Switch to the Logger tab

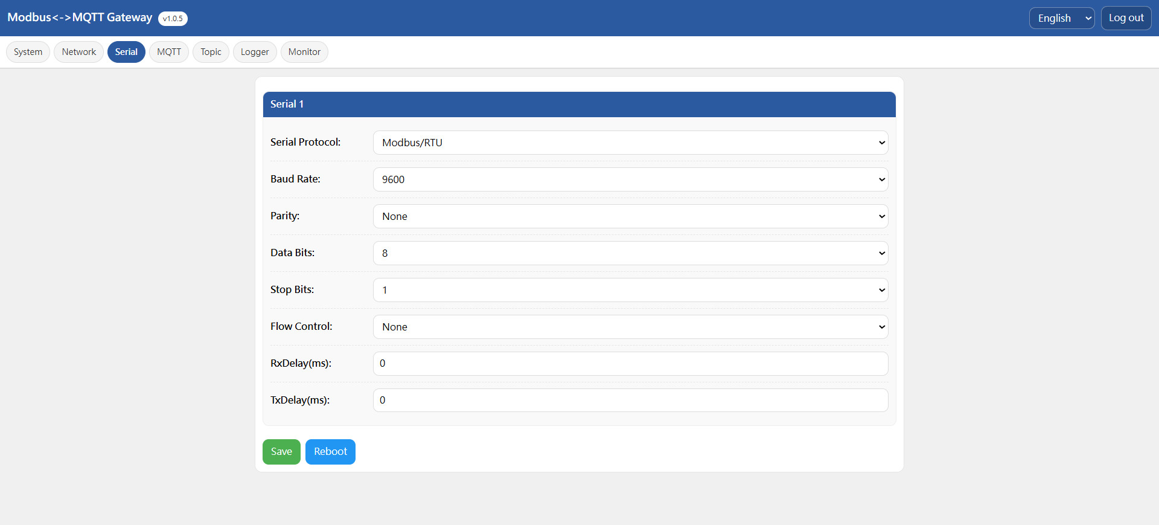click(x=255, y=52)
